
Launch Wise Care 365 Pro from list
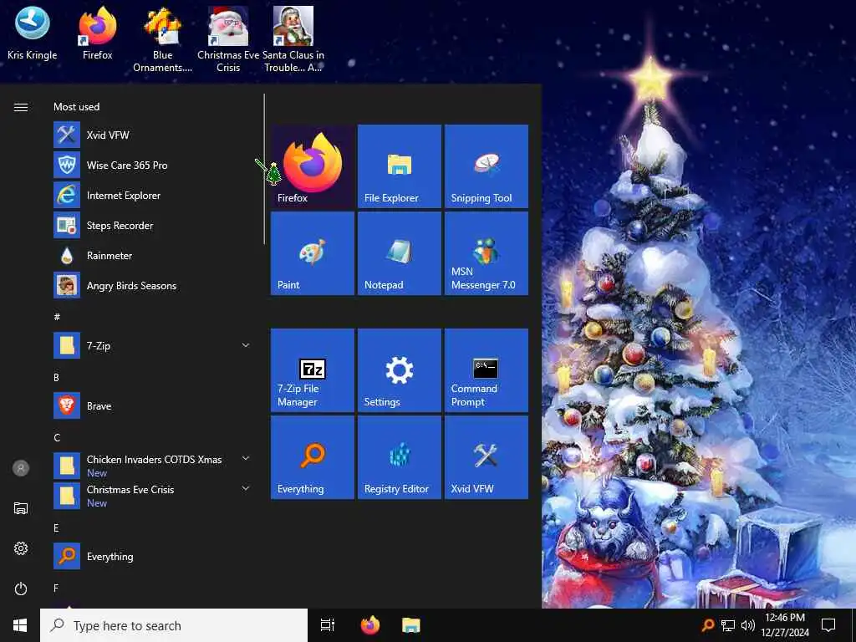(152, 165)
